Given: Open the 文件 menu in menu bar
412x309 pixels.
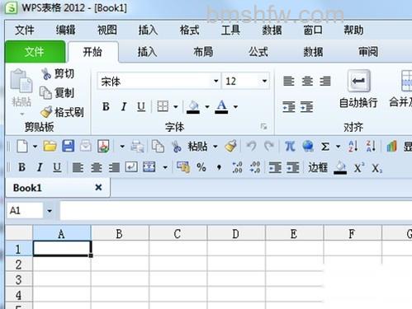Looking at the screenshot, I should [x=25, y=30].
